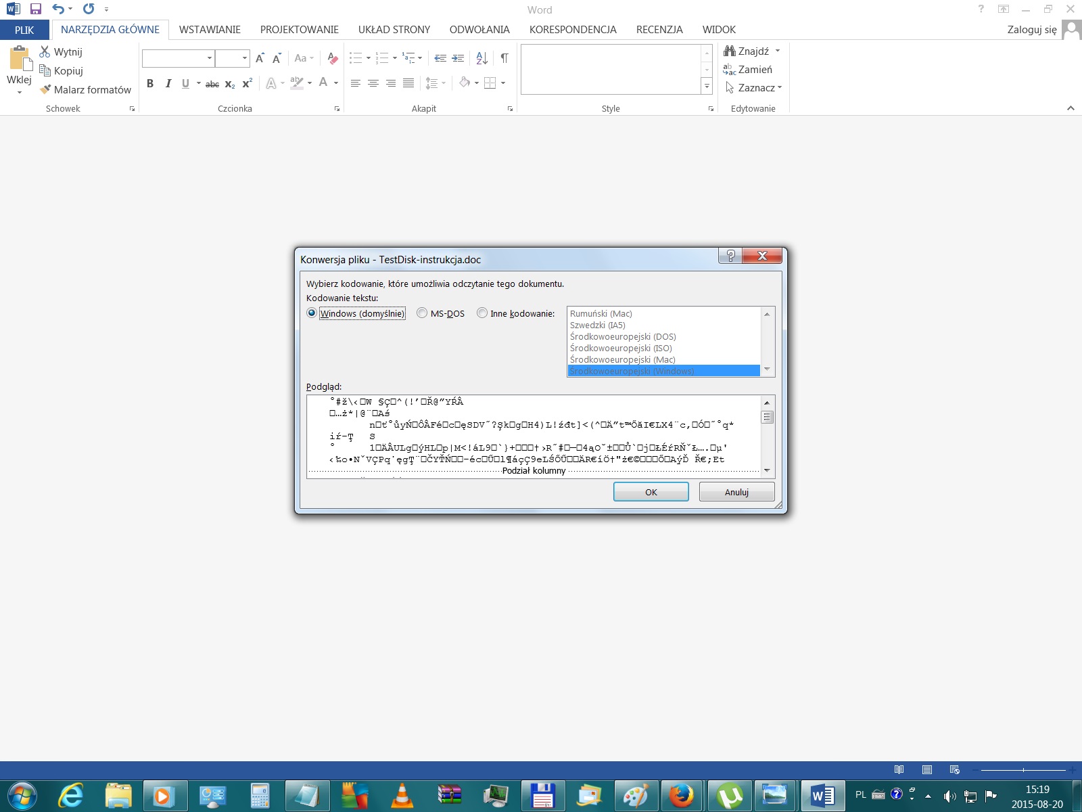Open the Akapit dialog launcher
Viewport: 1082px width, 812px height.
(510, 109)
